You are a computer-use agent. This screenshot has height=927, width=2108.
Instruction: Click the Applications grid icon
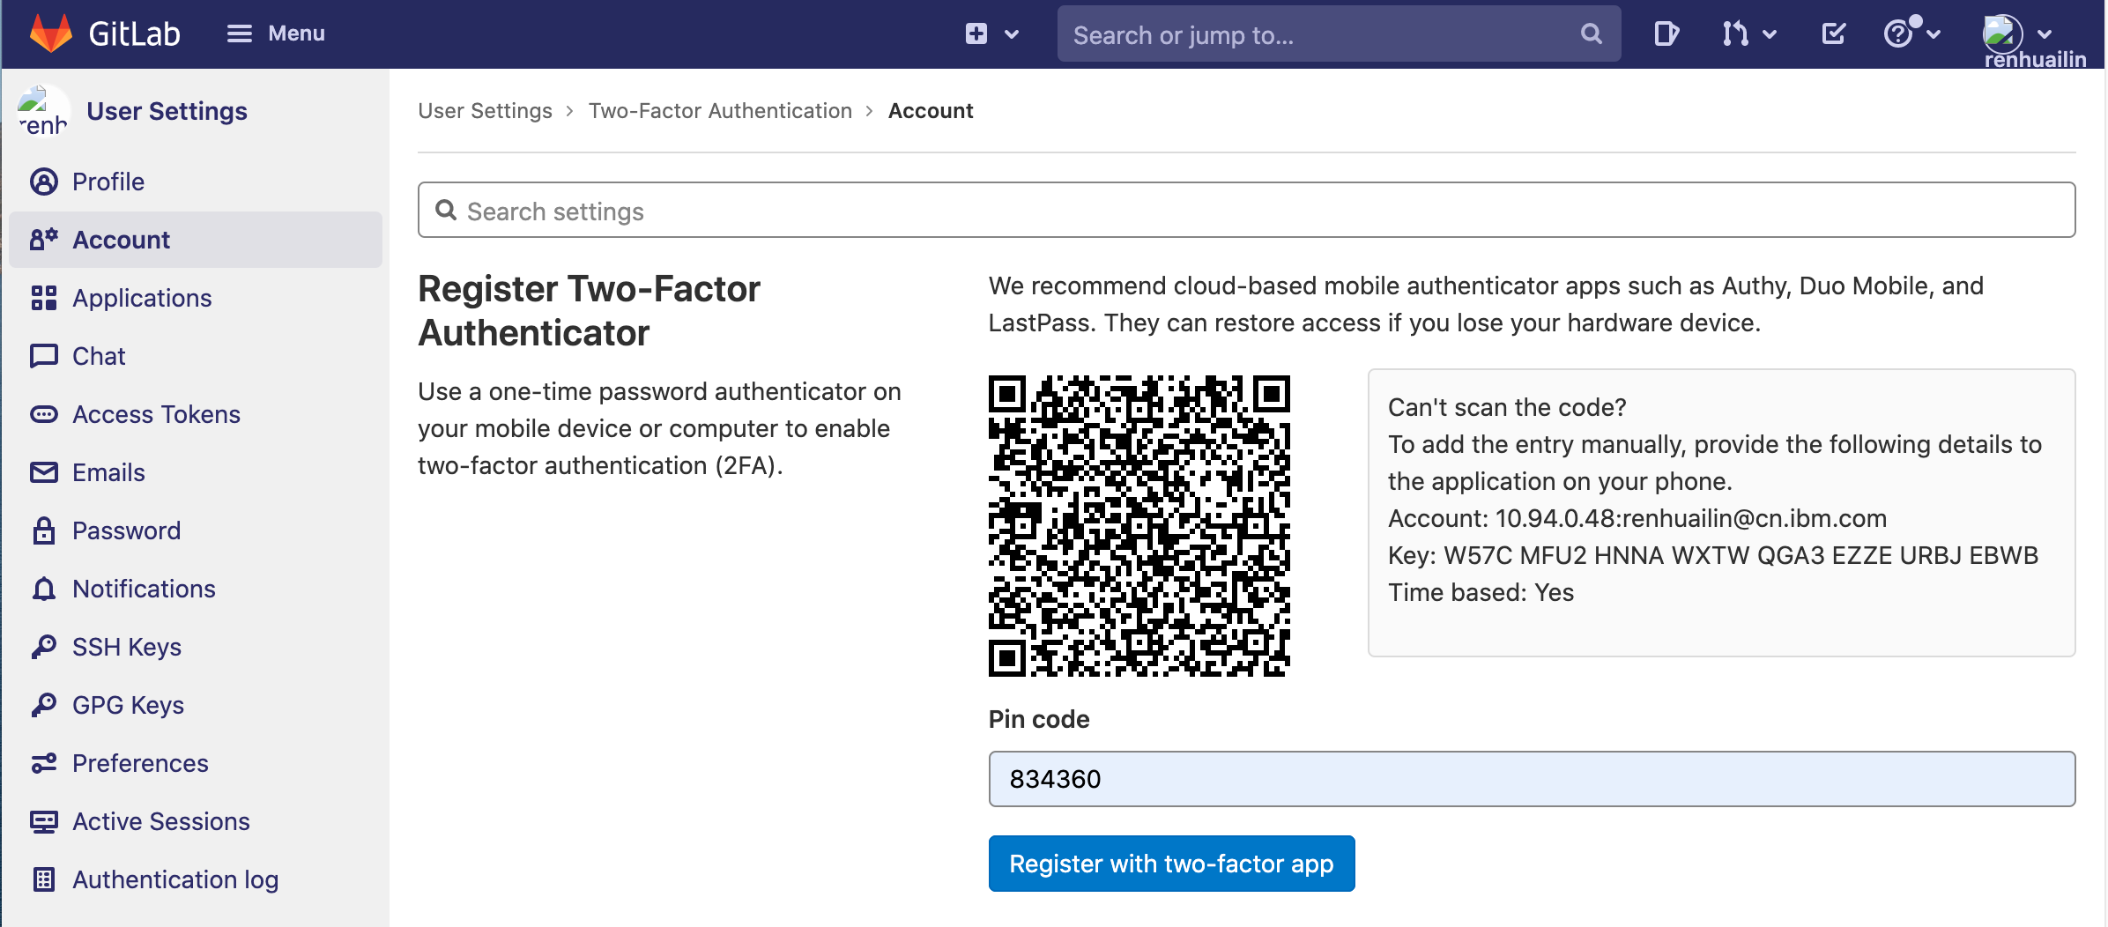(44, 298)
